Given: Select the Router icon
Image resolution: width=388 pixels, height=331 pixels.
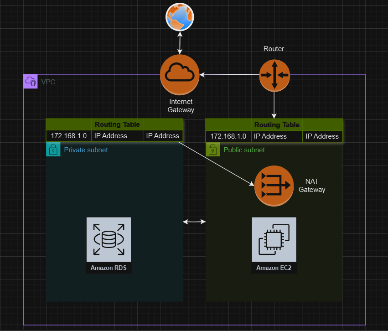Looking at the screenshot, I should point(274,75).
